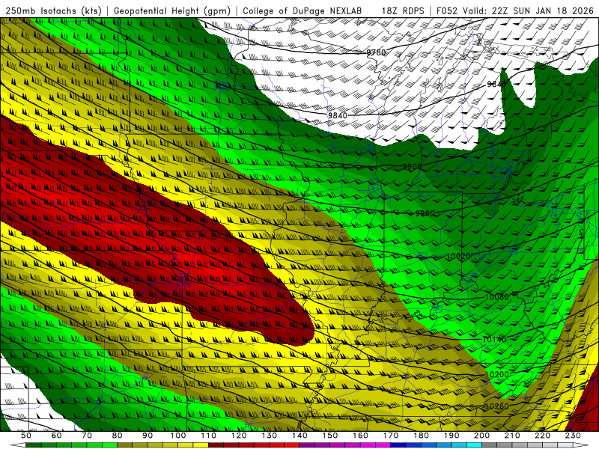599x449 pixels.
Task: Click the 9900 height contour label
Action: point(412,167)
